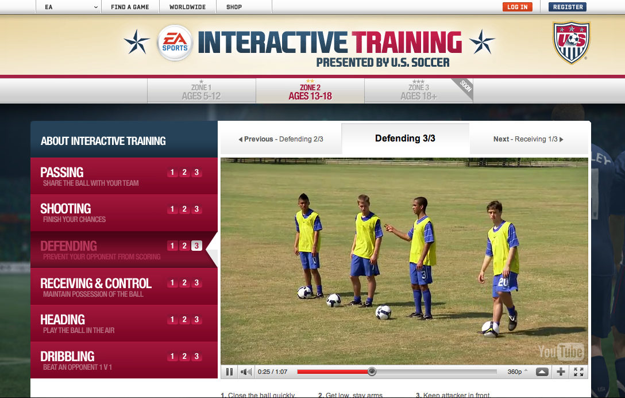Open the 360p quality selector

coord(517,372)
